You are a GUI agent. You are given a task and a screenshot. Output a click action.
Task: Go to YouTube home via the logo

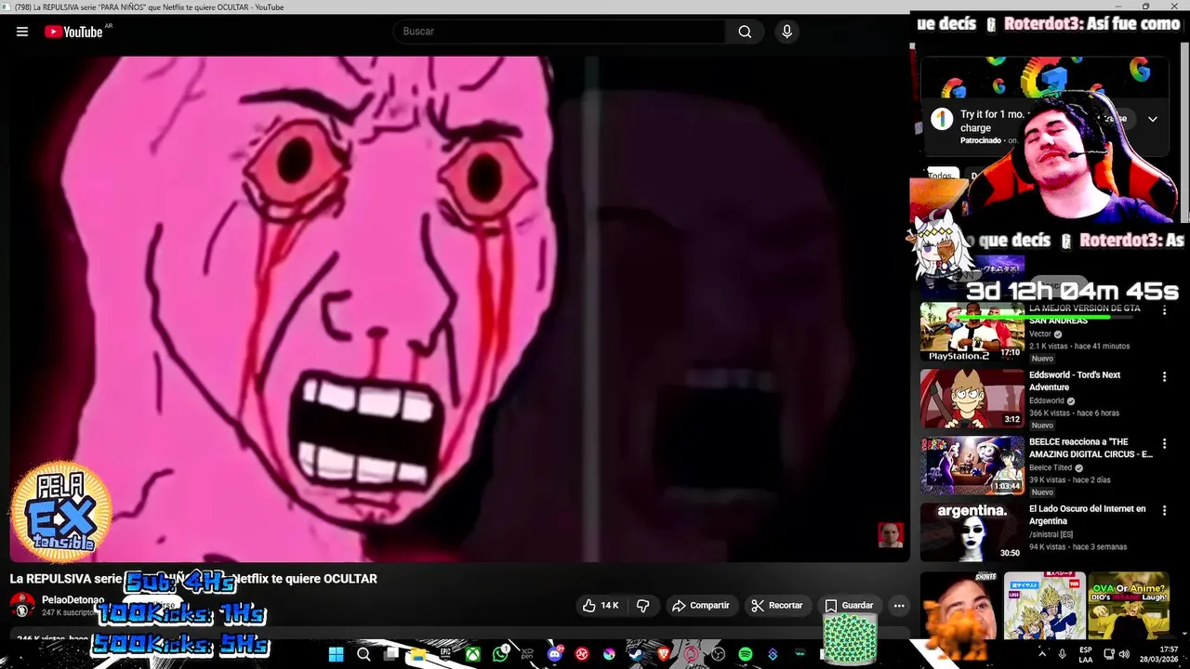tap(73, 32)
